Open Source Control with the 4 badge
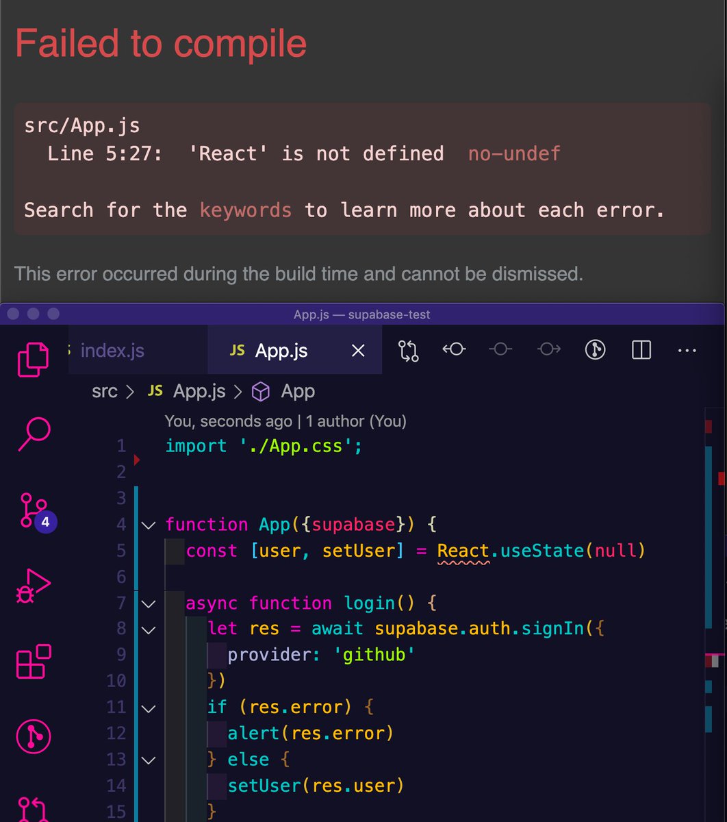Image resolution: width=727 pixels, height=822 pixels. click(x=36, y=514)
